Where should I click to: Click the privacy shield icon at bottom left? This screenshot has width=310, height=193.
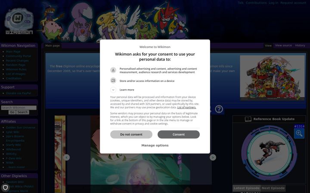(x=5, y=187)
